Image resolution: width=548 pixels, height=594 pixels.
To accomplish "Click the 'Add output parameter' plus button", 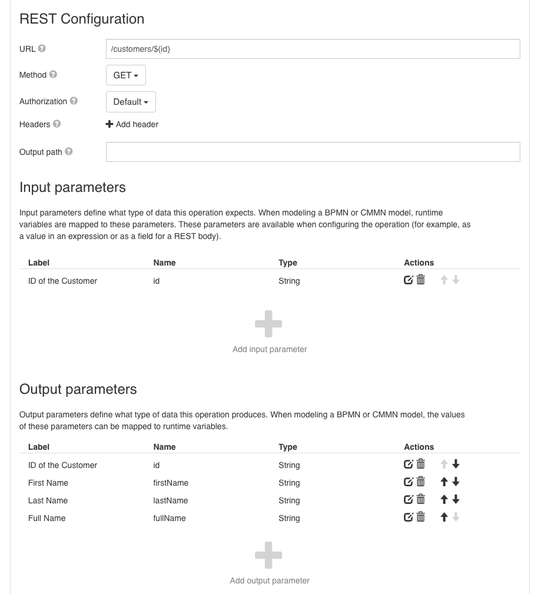I will pos(268,554).
